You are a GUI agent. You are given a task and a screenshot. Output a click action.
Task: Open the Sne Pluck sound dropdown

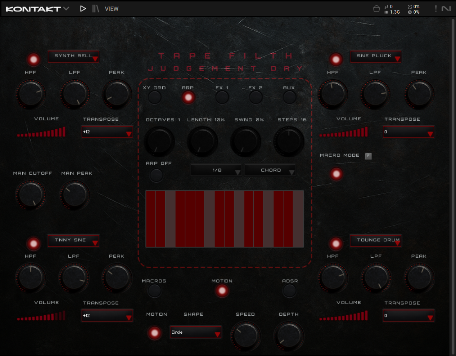(376, 56)
